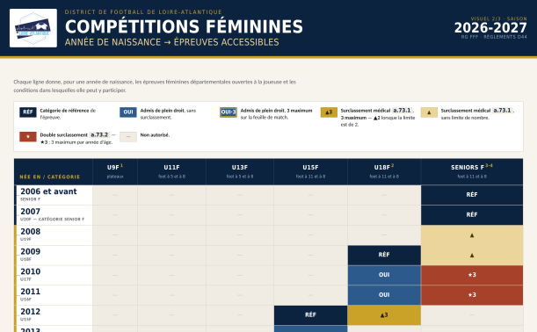Click the pale triangle legend swatch
This screenshot has height=332, width=537.
pyautogui.click(x=429, y=112)
